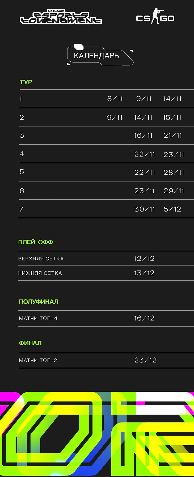Screen dimensions: 194x477
Task: Click the 16/11 date in tour 3
Action: coord(144,136)
